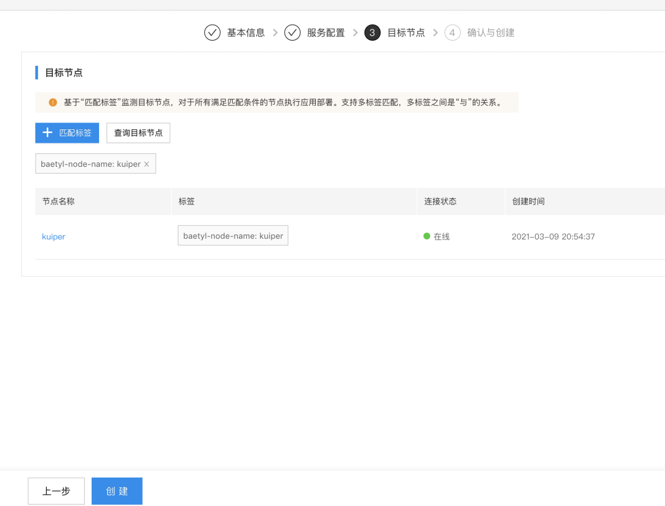Click the plus icon on 匹配标签 button
The image size is (665, 506).
(x=47, y=132)
